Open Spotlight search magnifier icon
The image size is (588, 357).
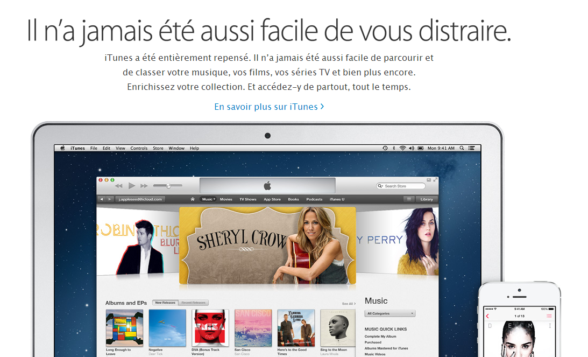(x=462, y=148)
